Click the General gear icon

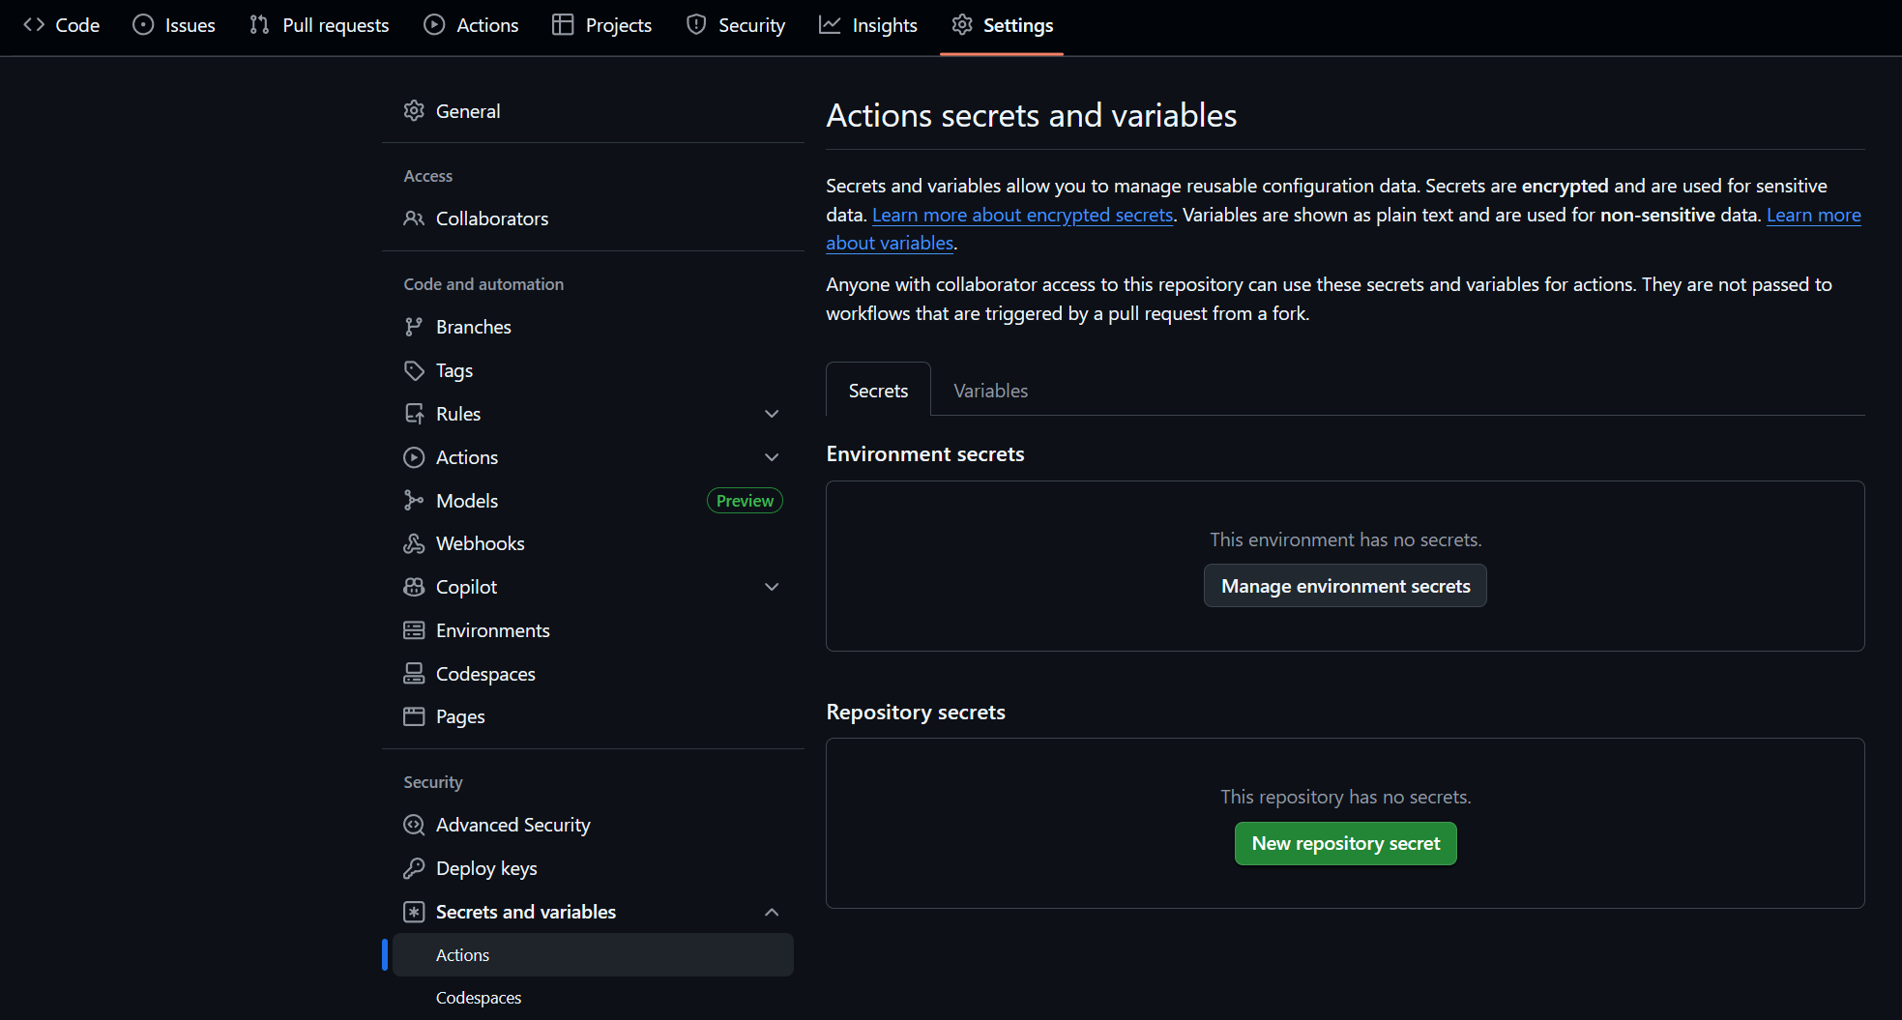pyautogui.click(x=414, y=111)
